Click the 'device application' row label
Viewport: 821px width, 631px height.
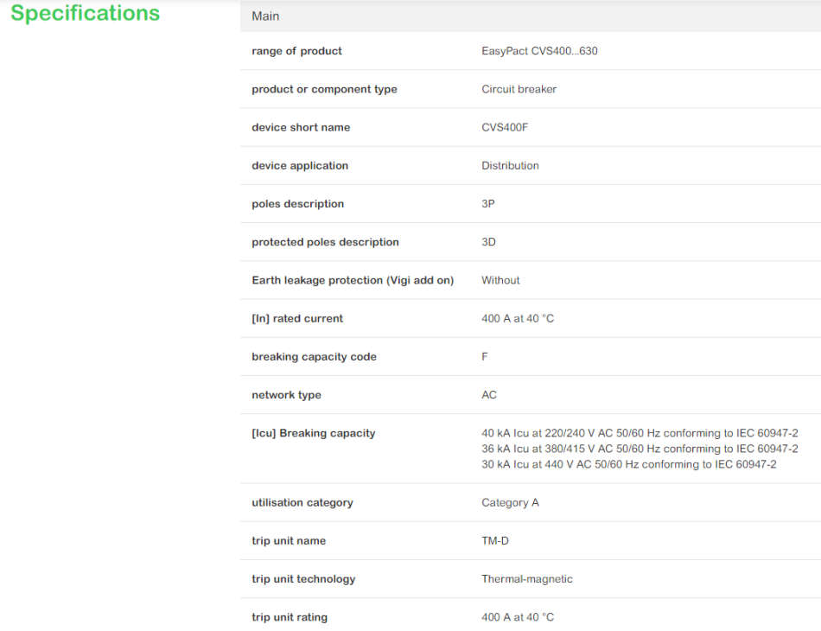pyautogui.click(x=300, y=165)
